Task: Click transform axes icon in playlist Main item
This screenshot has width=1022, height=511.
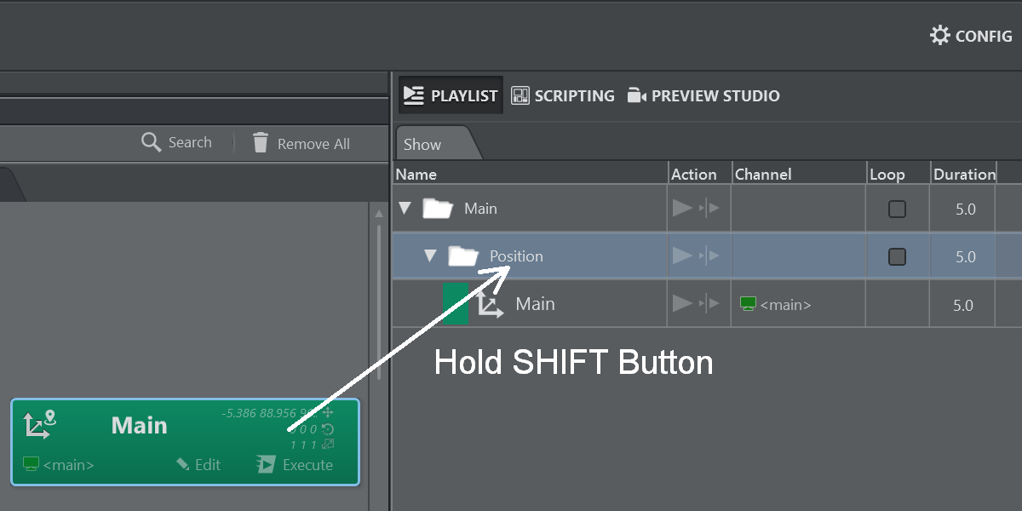Action: click(489, 304)
